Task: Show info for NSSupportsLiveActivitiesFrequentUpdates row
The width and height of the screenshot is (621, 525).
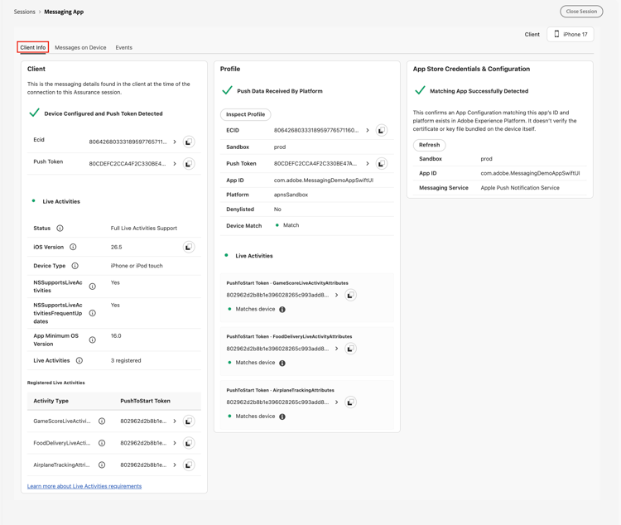Action: 92,313
